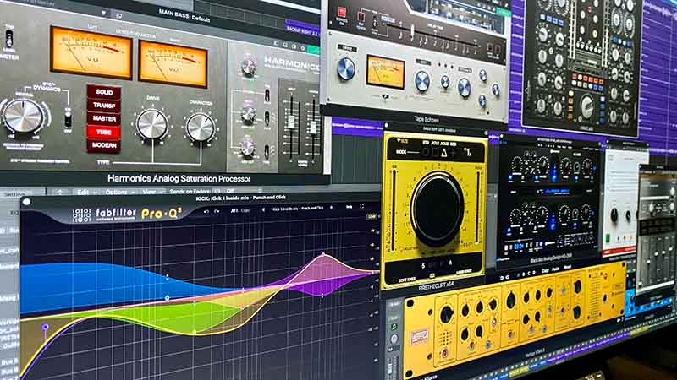Image resolution: width=677 pixels, height=380 pixels.
Task: Toggle the red Echoes On button in Tape Echoes
Action: click(x=342, y=12)
